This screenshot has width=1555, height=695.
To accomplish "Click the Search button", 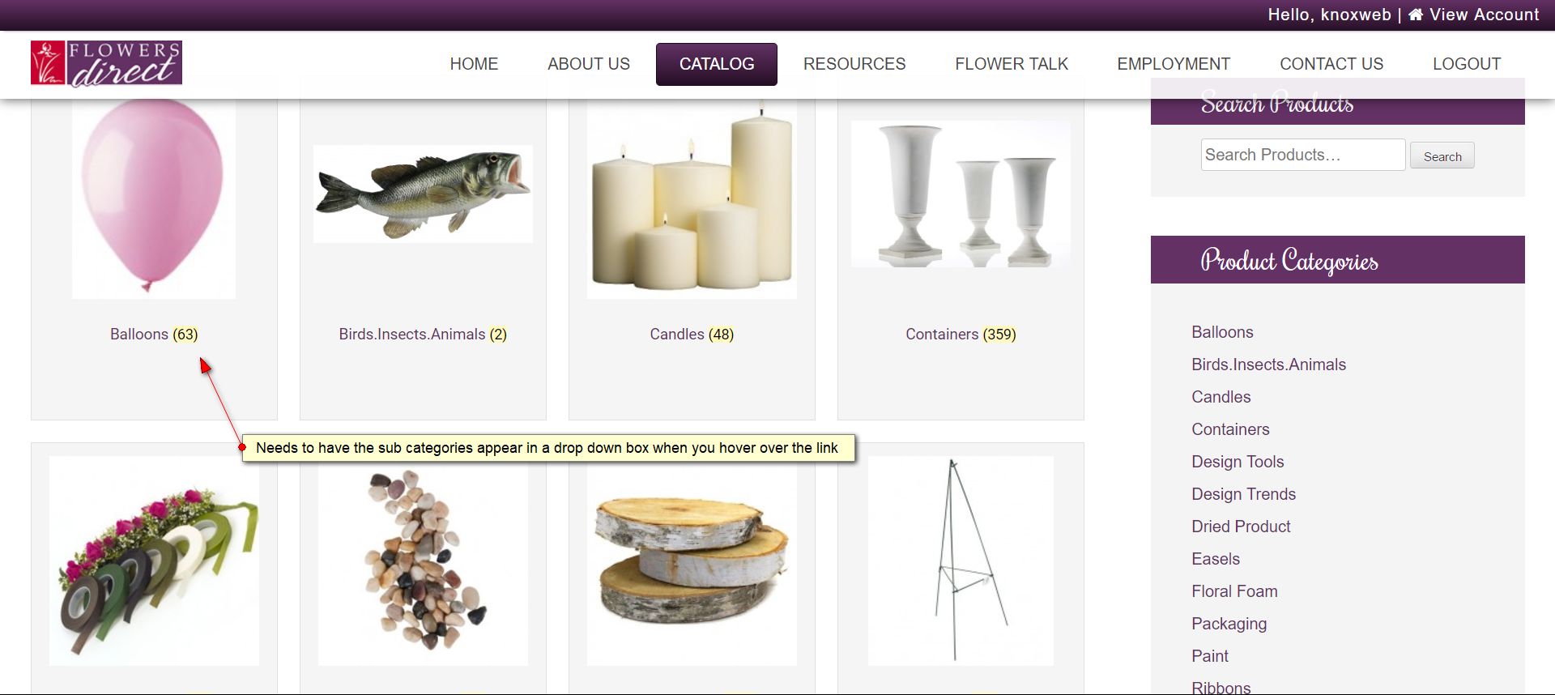I will point(1442,156).
